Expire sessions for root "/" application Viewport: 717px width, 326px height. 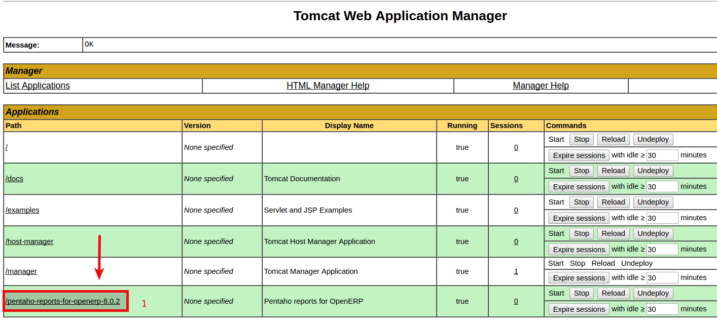(x=579, y=155)
